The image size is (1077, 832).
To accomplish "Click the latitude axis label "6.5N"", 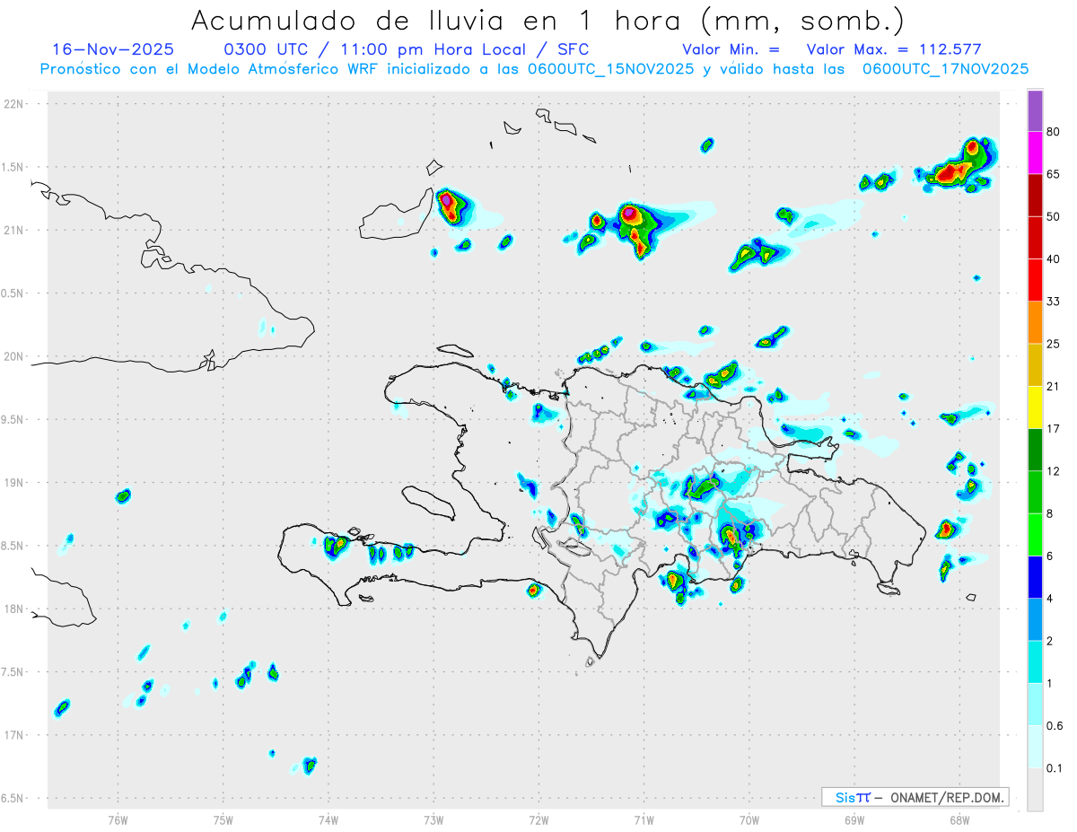I will tap(13, 798).
